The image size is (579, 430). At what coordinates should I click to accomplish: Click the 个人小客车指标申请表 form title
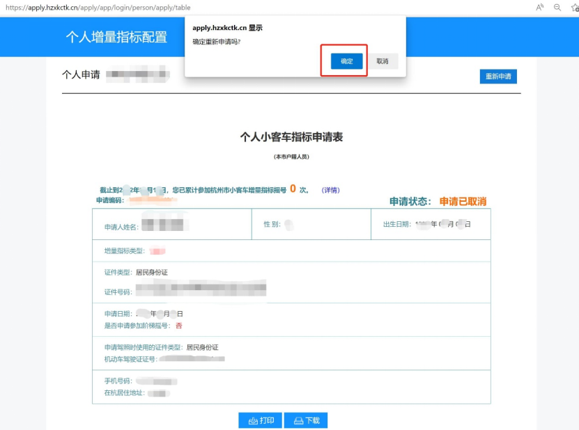tap(291, 137)
